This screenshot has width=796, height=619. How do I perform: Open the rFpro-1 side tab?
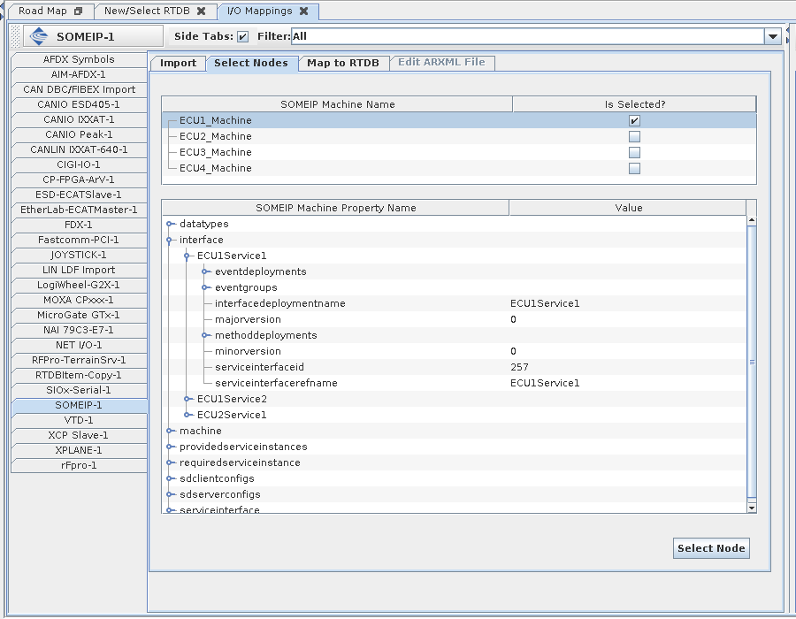click(79, 465)
